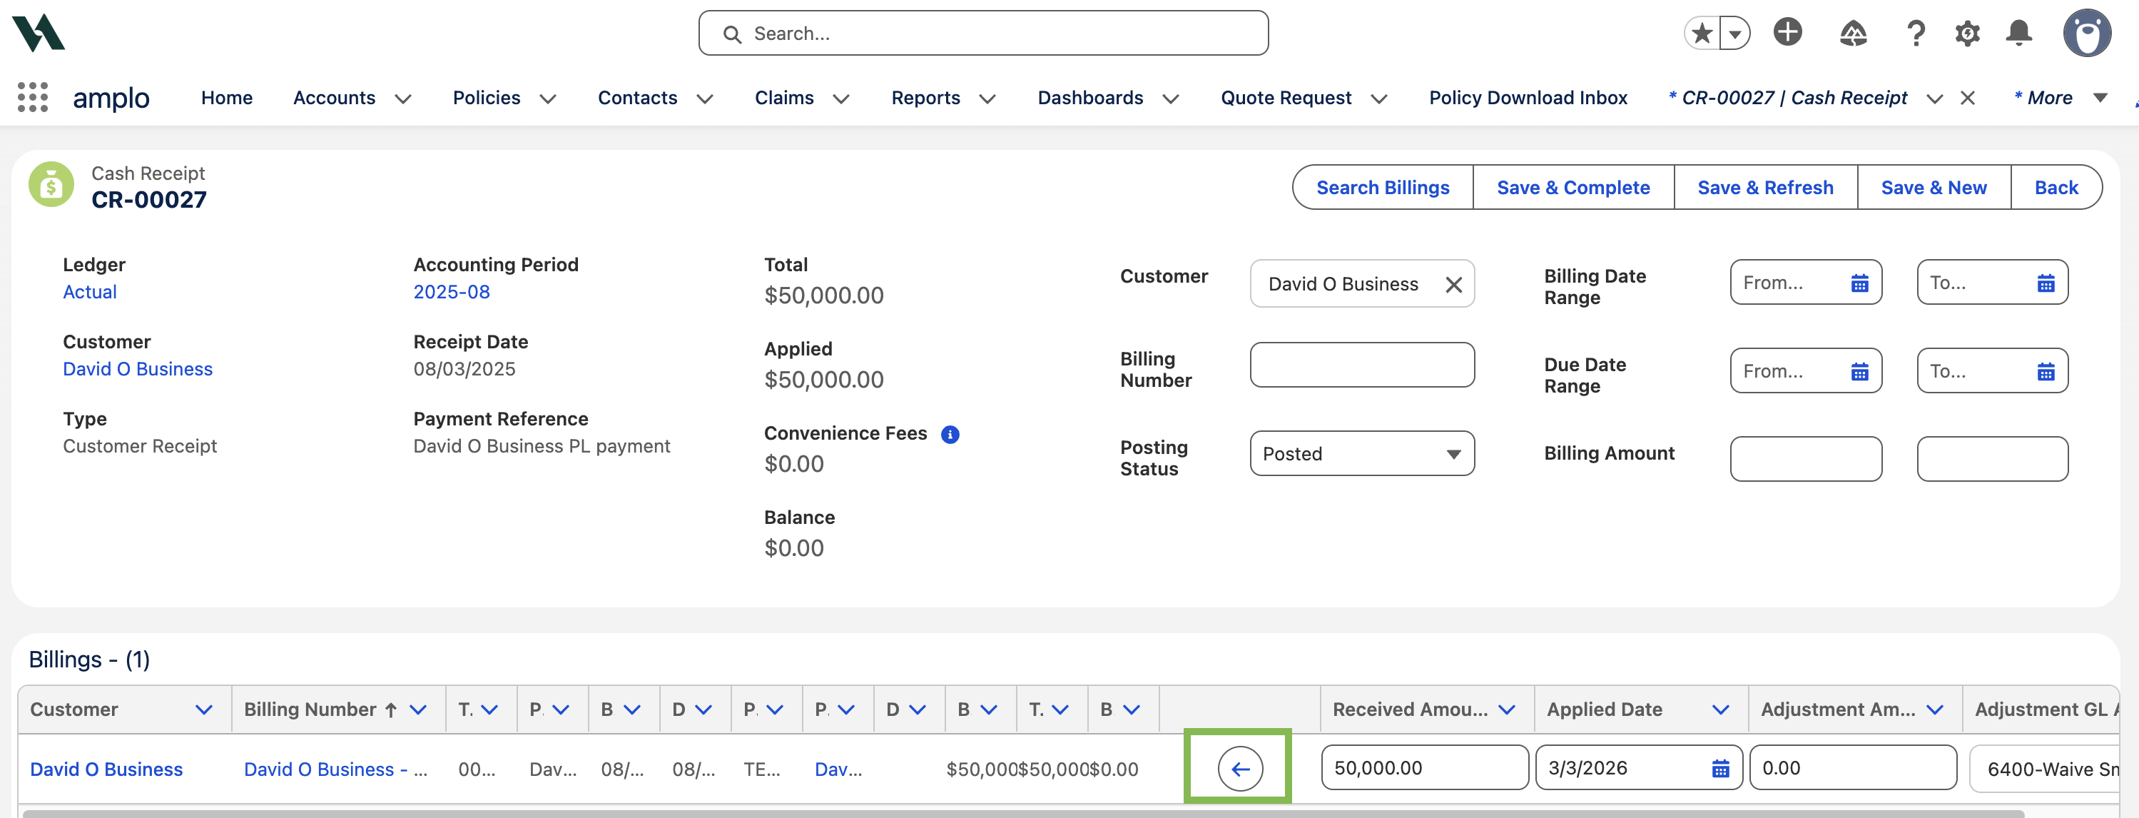The width and height of the screenshot is (2139, 818).
Task: Expand the Accounts tab dropdown chevron
Action: (x=402, y=99)
